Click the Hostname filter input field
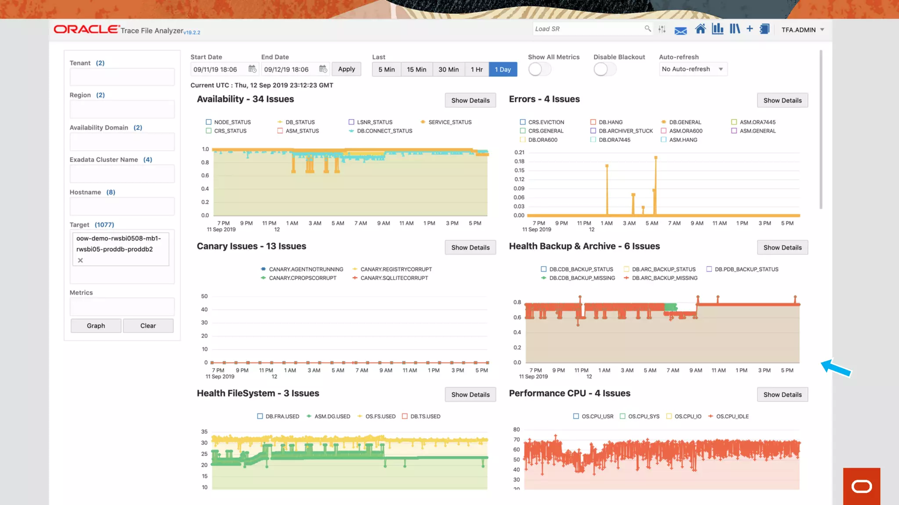 [122, 206]
